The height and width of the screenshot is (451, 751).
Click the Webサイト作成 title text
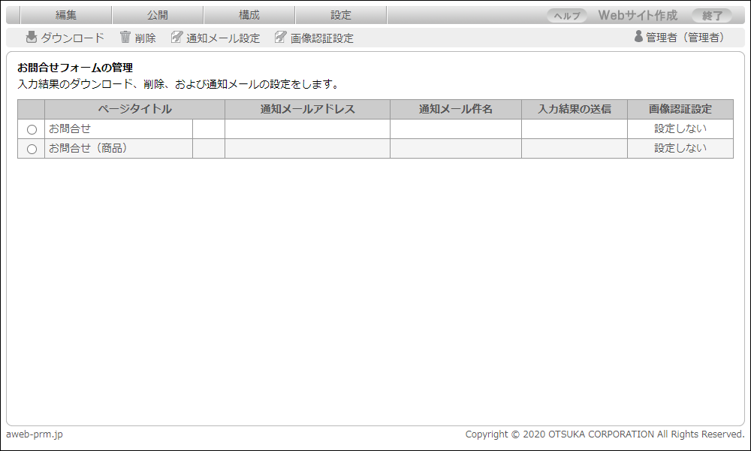pyautogui.click(x=638, y=15)
